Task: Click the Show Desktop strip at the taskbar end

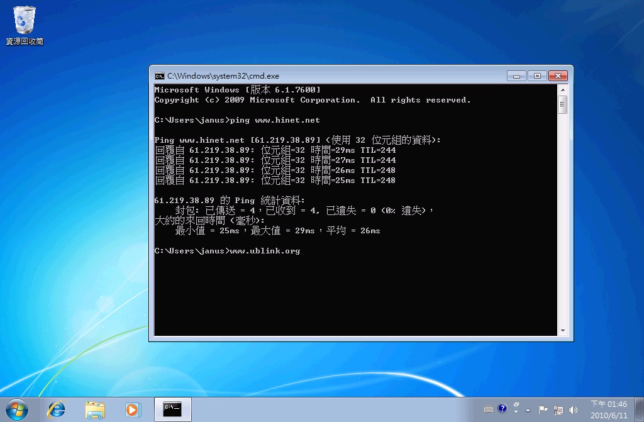Action: [x=639, y=409]
